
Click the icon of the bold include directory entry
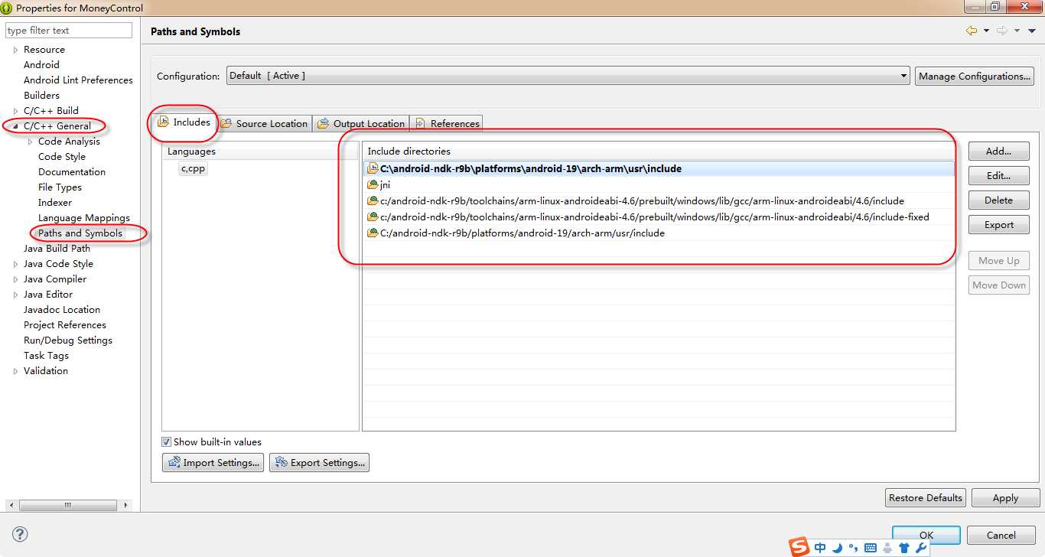[x=373, y=168]
